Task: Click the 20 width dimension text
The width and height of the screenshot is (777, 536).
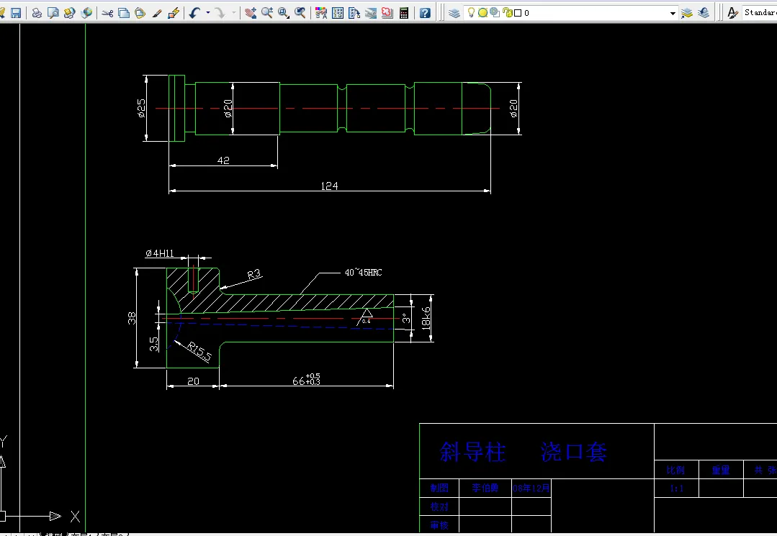Action: tap(193, 381)
